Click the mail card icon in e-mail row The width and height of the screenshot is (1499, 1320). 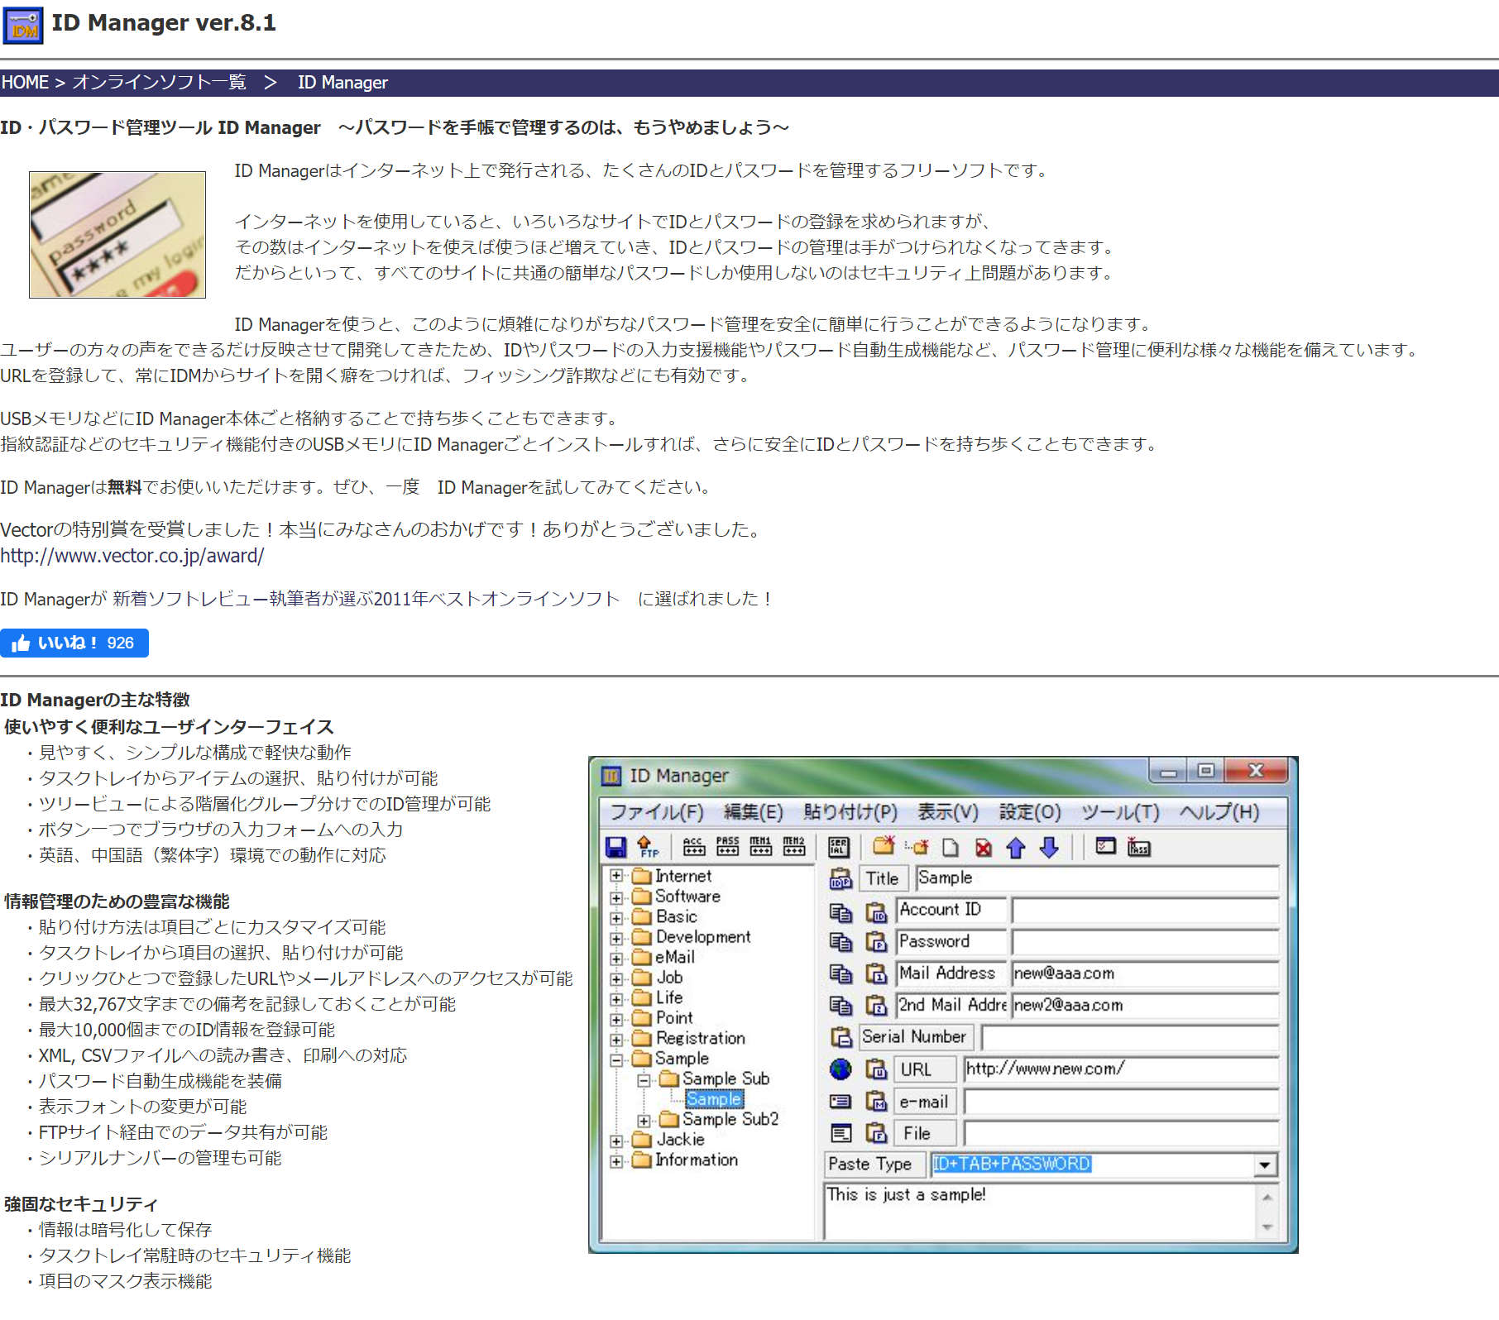pyautogui.click(x=840, y=1102)
